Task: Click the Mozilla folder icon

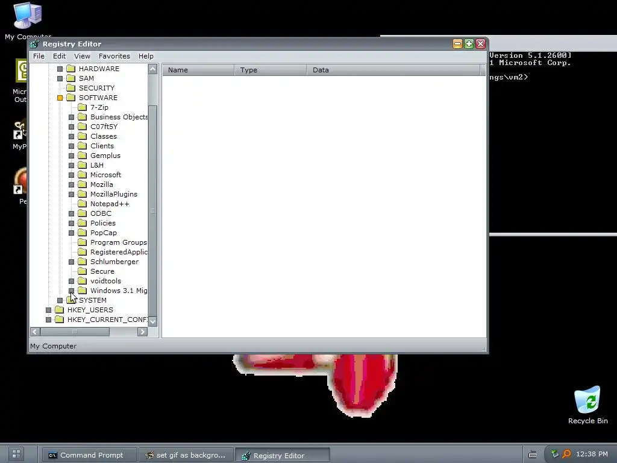Action: tap(82, 184)
